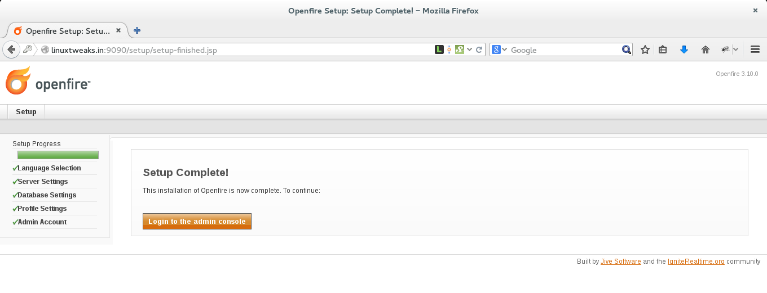Open the bookmarks list icon

pos(663,49)
